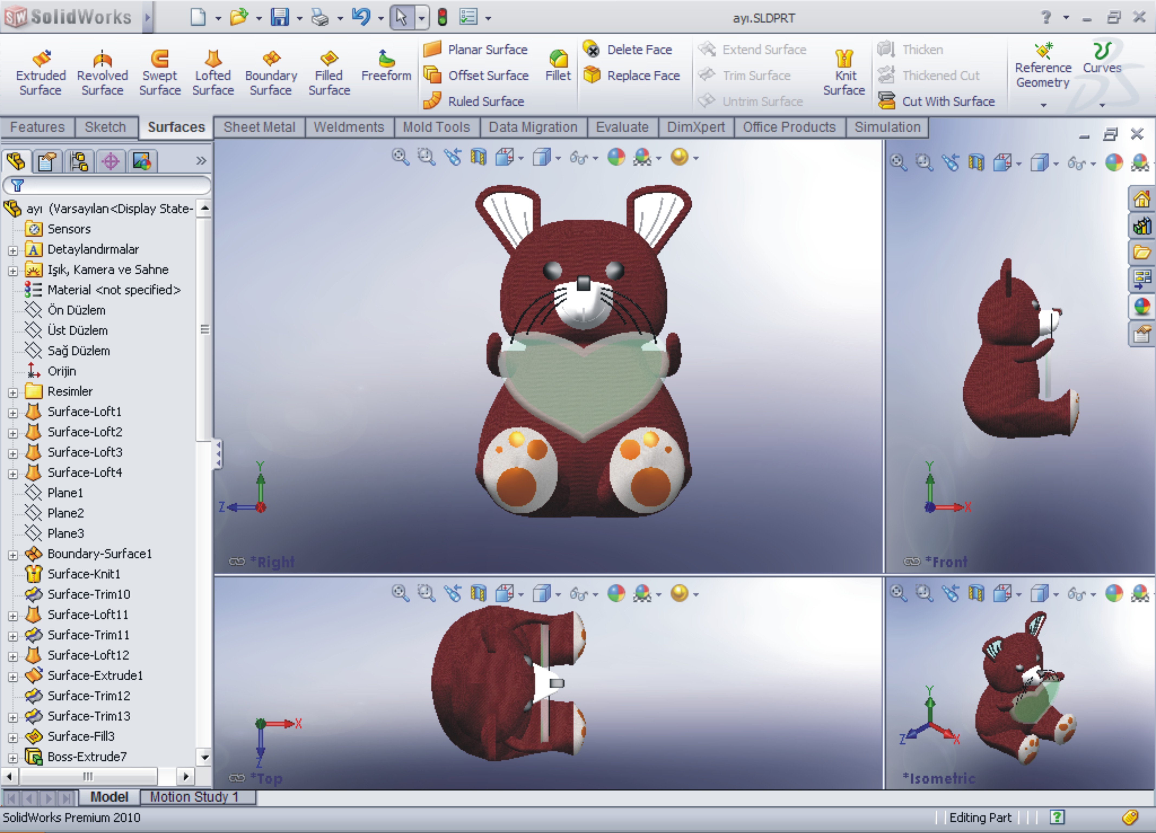The image size is (1156, 833).
Task: Open SolidWorks Resources home icon in task pane
Action: coord(1141,199)
